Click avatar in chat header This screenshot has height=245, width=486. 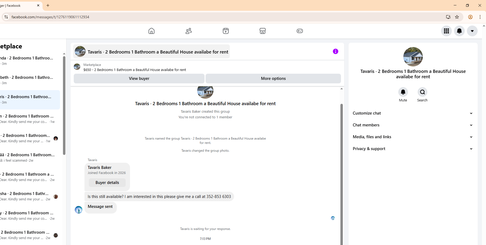pos(80,51)
